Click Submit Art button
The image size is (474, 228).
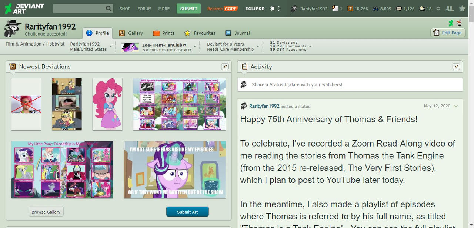click(187, 212)
